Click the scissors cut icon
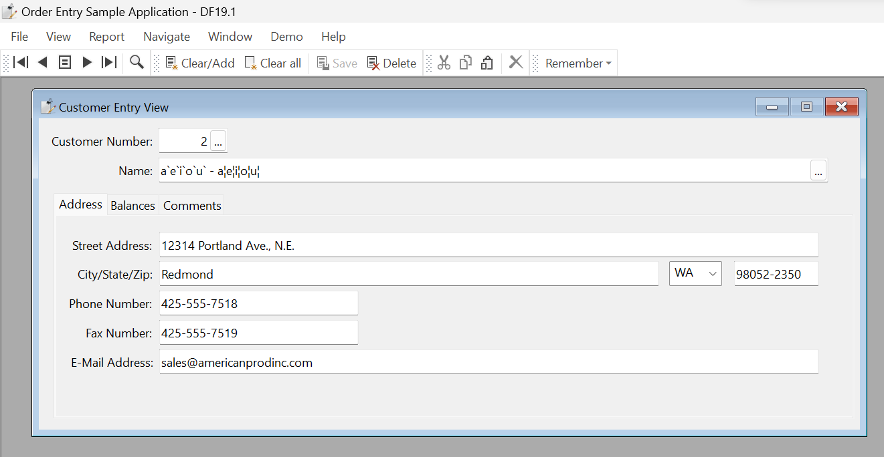 click(x=444, y=63)
